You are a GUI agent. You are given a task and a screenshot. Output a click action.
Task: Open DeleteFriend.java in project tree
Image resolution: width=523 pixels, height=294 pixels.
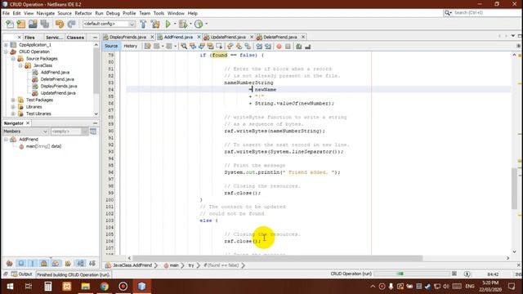click(x=57, y=79)
